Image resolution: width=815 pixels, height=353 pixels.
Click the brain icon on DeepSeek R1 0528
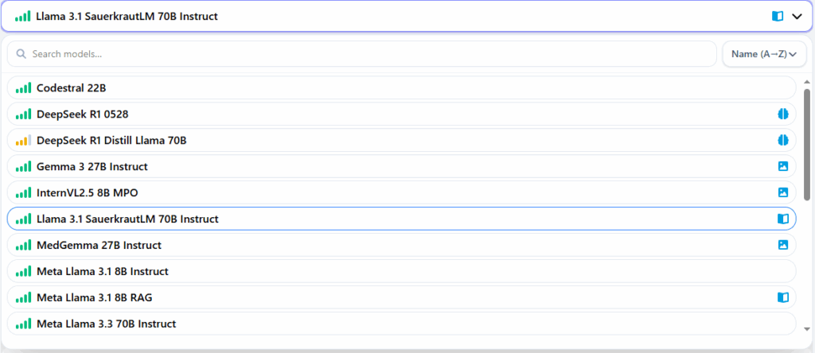pos(782,114)
